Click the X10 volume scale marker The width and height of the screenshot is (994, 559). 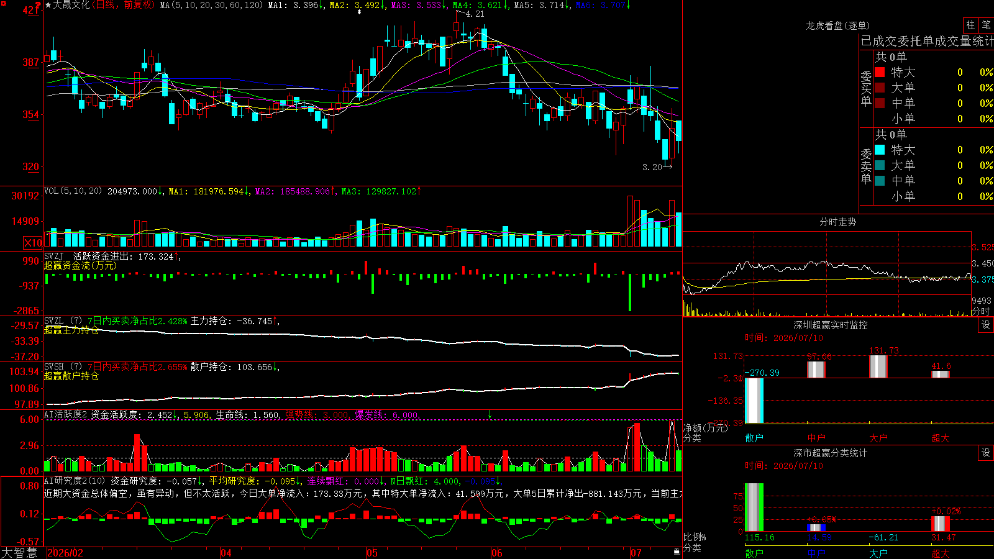tap(33, 243)
